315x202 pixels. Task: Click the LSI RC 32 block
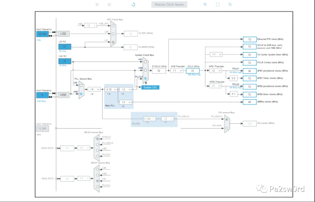point(65,47)
